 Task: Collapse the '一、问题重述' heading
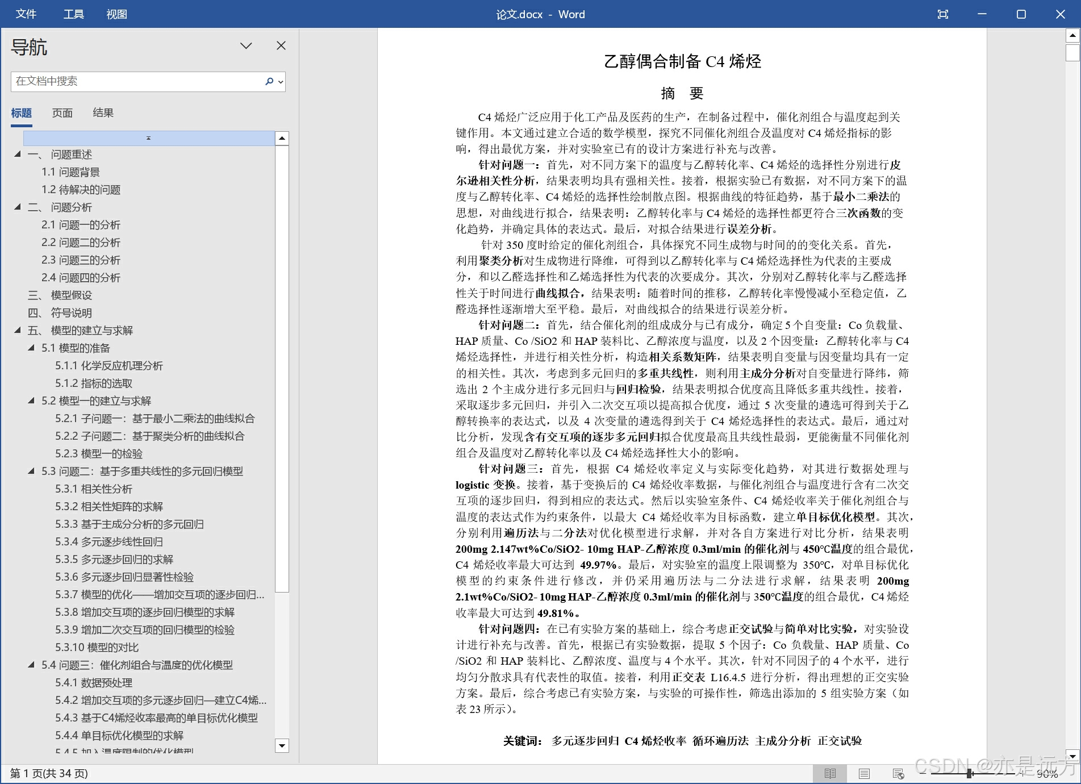tap(17, 154)
